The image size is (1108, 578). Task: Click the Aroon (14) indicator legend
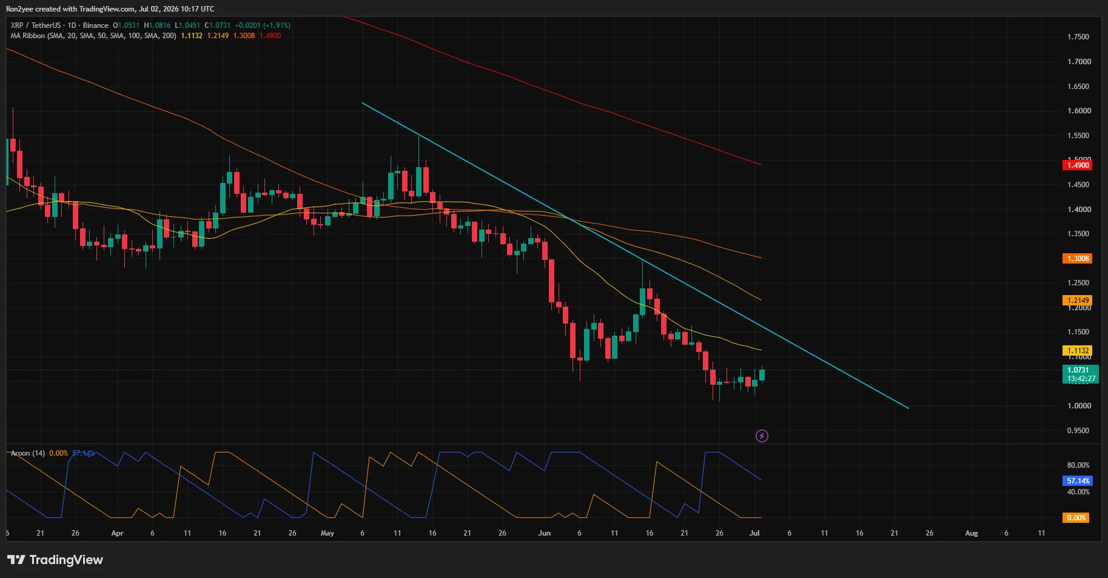point(28,453)
